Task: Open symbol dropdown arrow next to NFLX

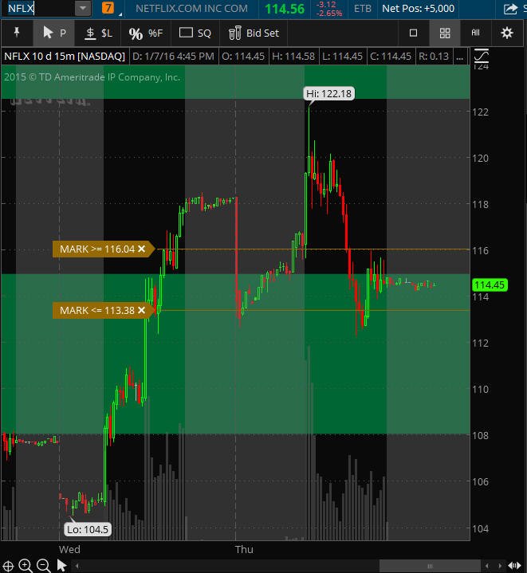Action: [83, 8]
